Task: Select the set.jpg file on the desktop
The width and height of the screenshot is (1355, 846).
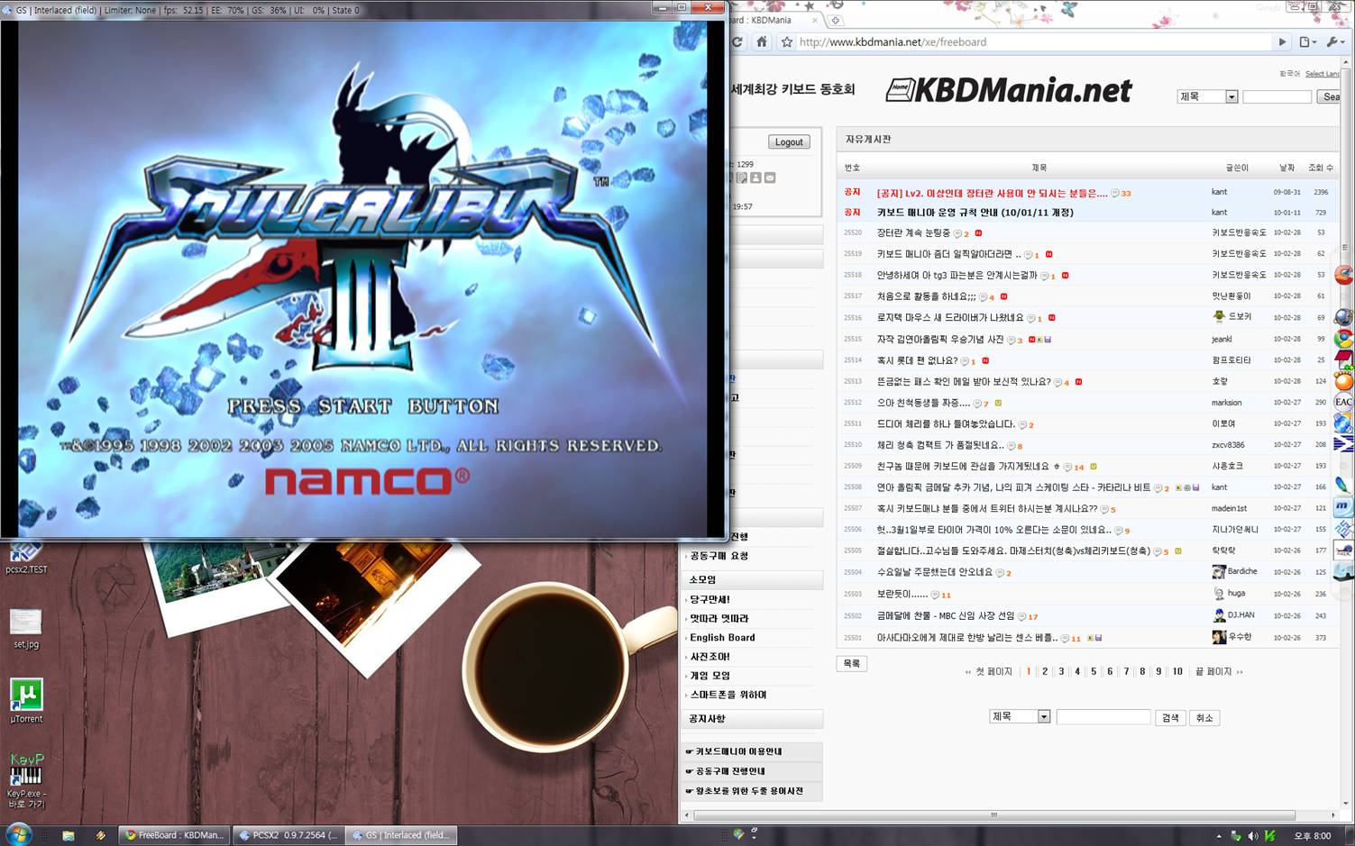Action: 26,629
